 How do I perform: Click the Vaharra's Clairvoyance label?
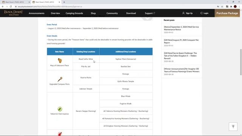59,114
